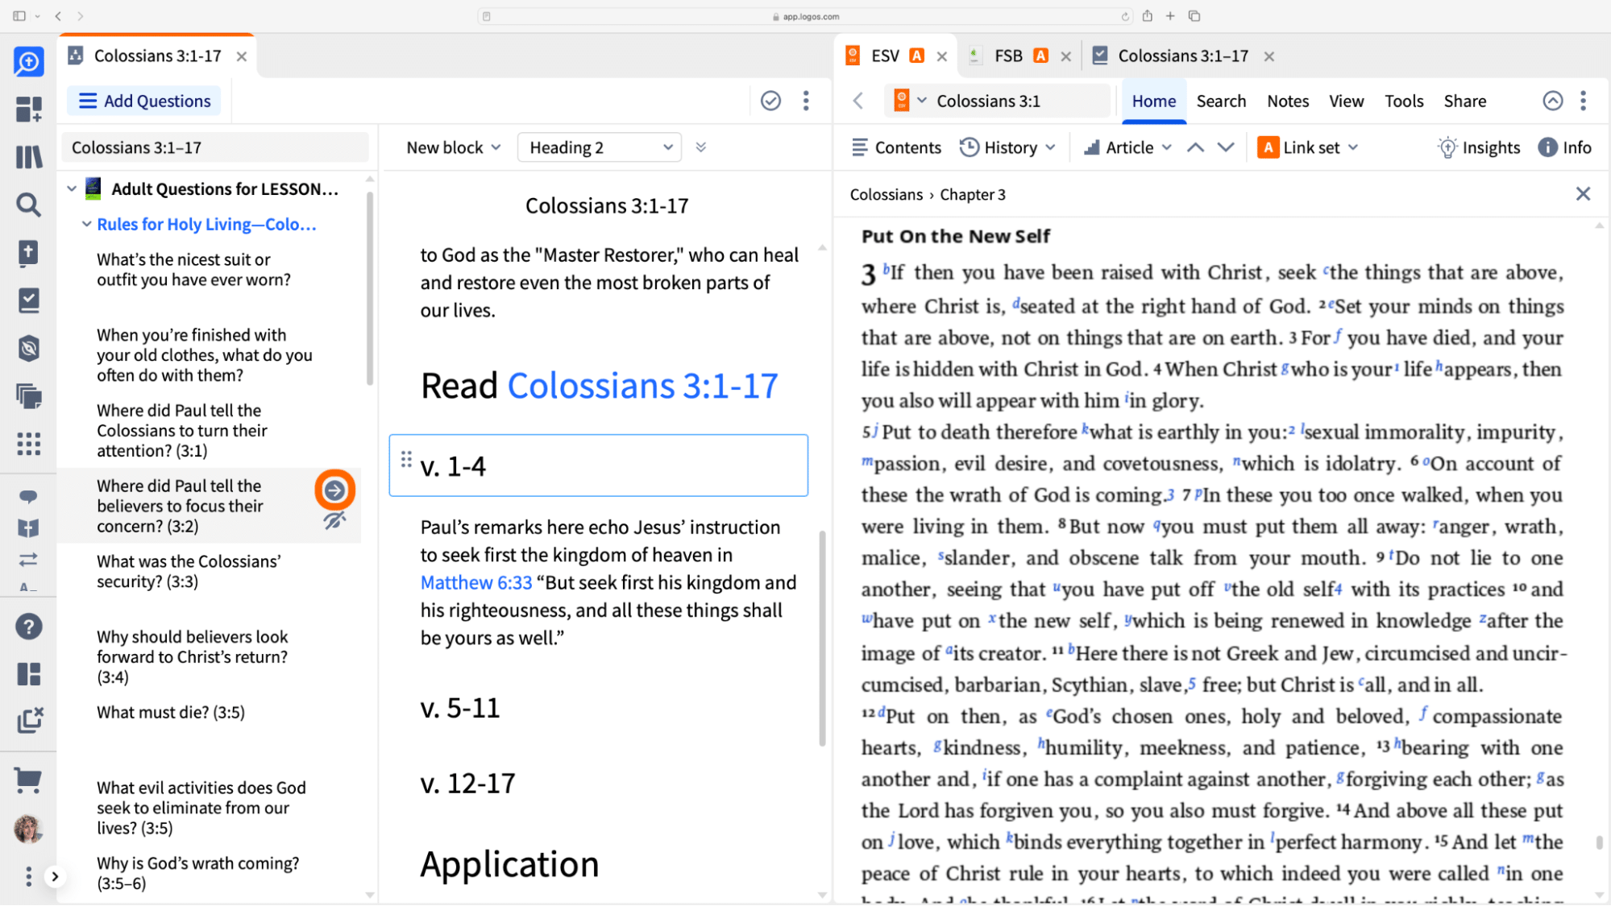Screen dimensions: 1611x906
Task: Switch to the FSB panel tab
Action: coord(1009,56)
